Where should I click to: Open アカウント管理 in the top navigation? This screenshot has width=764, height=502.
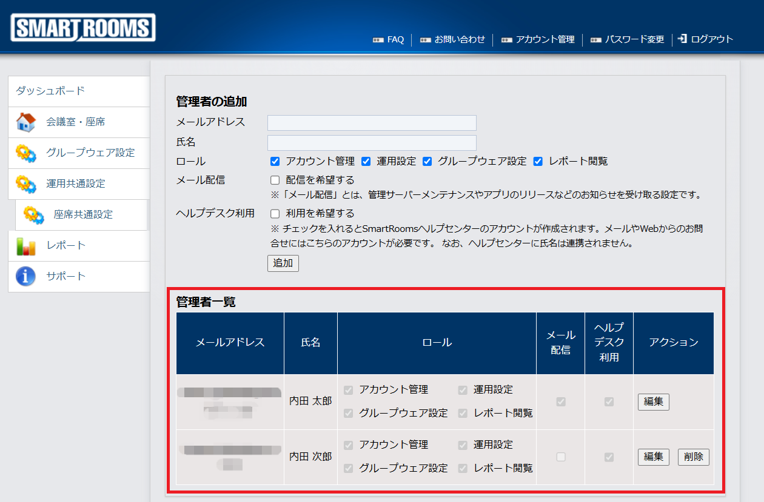(545, 39)
